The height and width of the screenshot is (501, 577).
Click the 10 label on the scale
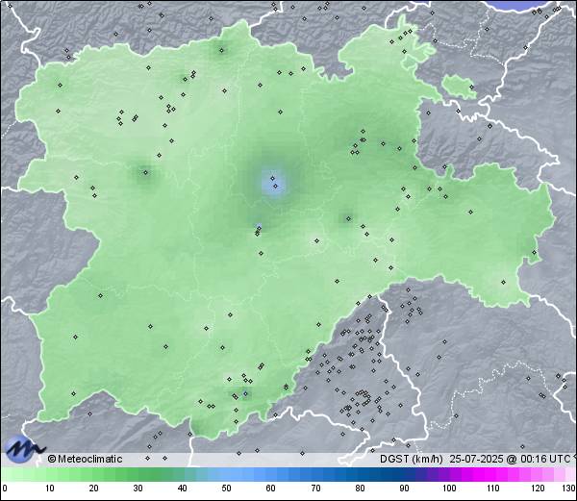pos(50,488)
